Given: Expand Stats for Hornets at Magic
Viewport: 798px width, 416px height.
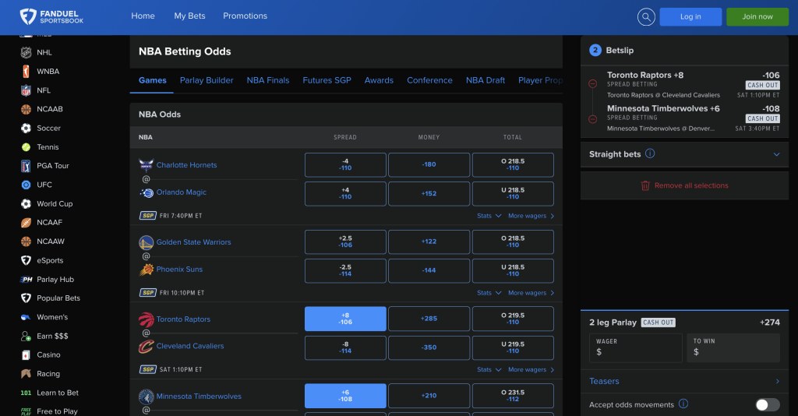Looking at the screenshot, I should point(489,216).
